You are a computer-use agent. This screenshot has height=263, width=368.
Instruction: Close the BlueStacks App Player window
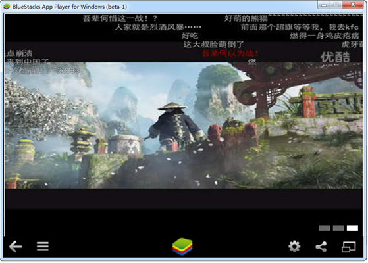pyautogui.click(x=353, y=5)
